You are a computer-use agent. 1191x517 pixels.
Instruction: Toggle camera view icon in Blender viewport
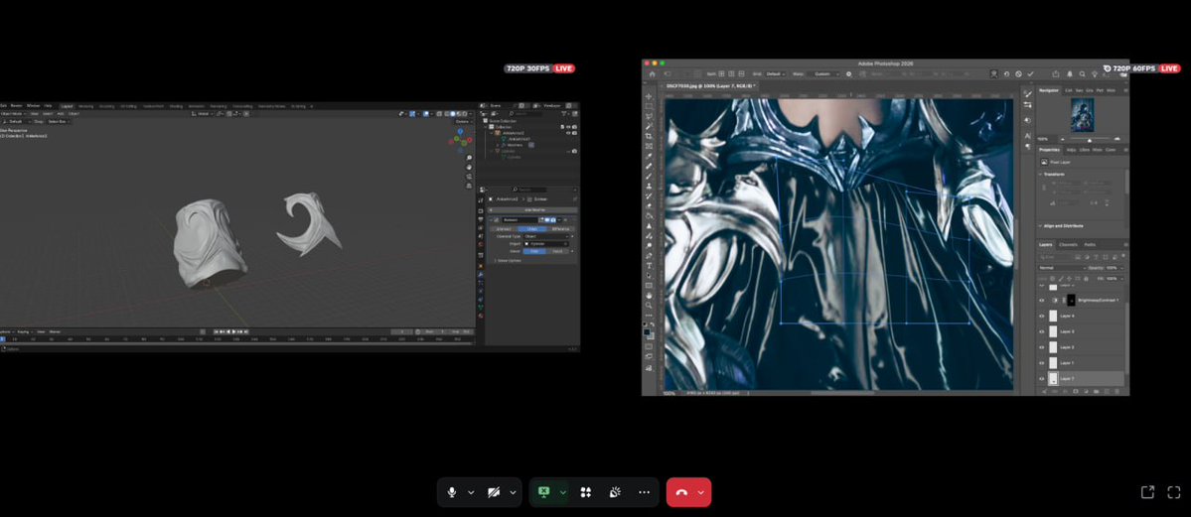point(469,176)
